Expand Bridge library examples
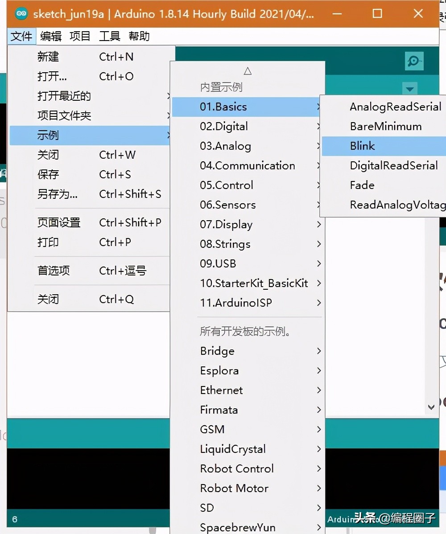This screenshot has width=446, height=534. click(x=248, y=351)
